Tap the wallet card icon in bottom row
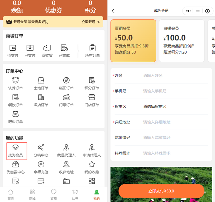The height and width of the screenshot is (202, 215). point(66,181)
